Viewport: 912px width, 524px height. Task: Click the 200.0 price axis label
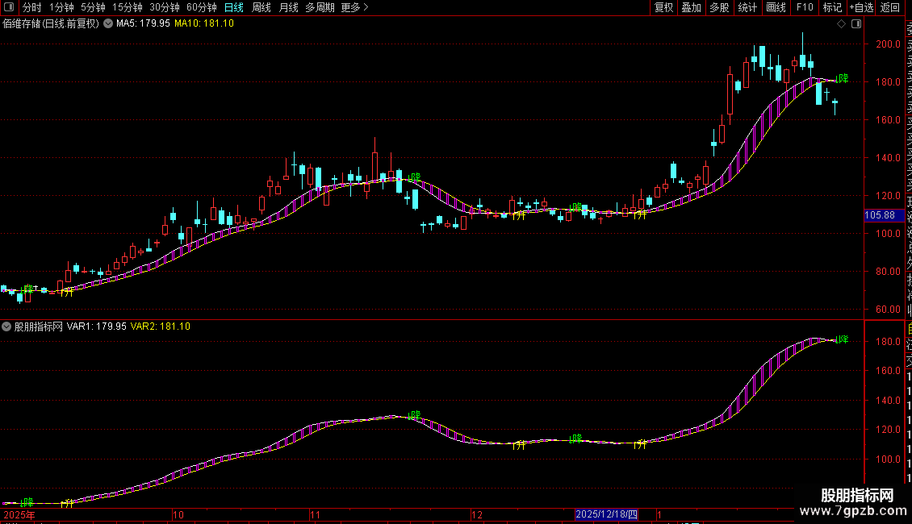click(x=888, y=44)
